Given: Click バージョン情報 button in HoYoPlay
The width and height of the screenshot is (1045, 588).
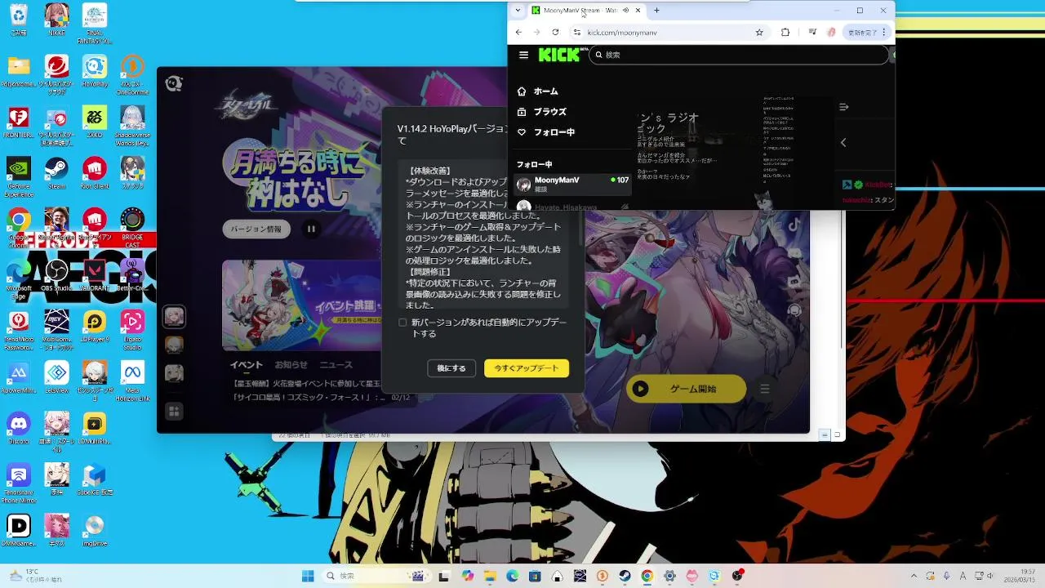Looking at the screenshot, I should [x=256, y=229].
